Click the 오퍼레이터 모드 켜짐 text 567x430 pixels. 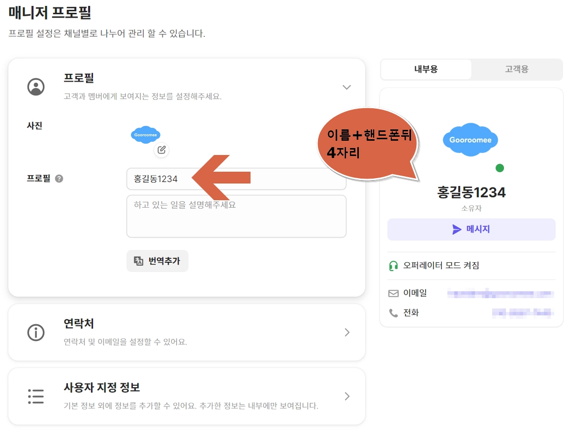441,266
